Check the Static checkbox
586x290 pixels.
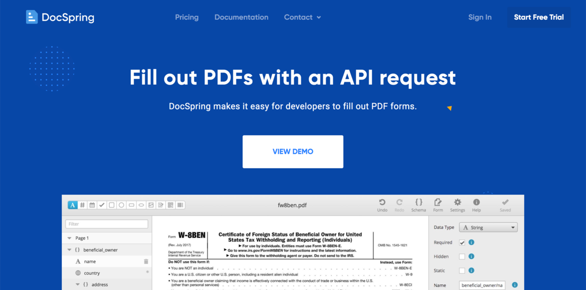pyautogui.click(x=463, y=270)
